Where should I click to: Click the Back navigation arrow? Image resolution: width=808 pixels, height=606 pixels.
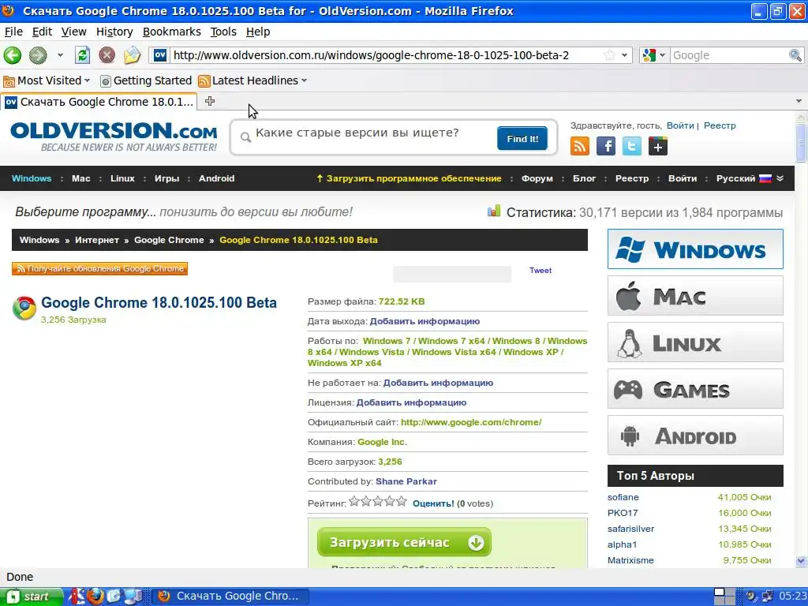13,55
